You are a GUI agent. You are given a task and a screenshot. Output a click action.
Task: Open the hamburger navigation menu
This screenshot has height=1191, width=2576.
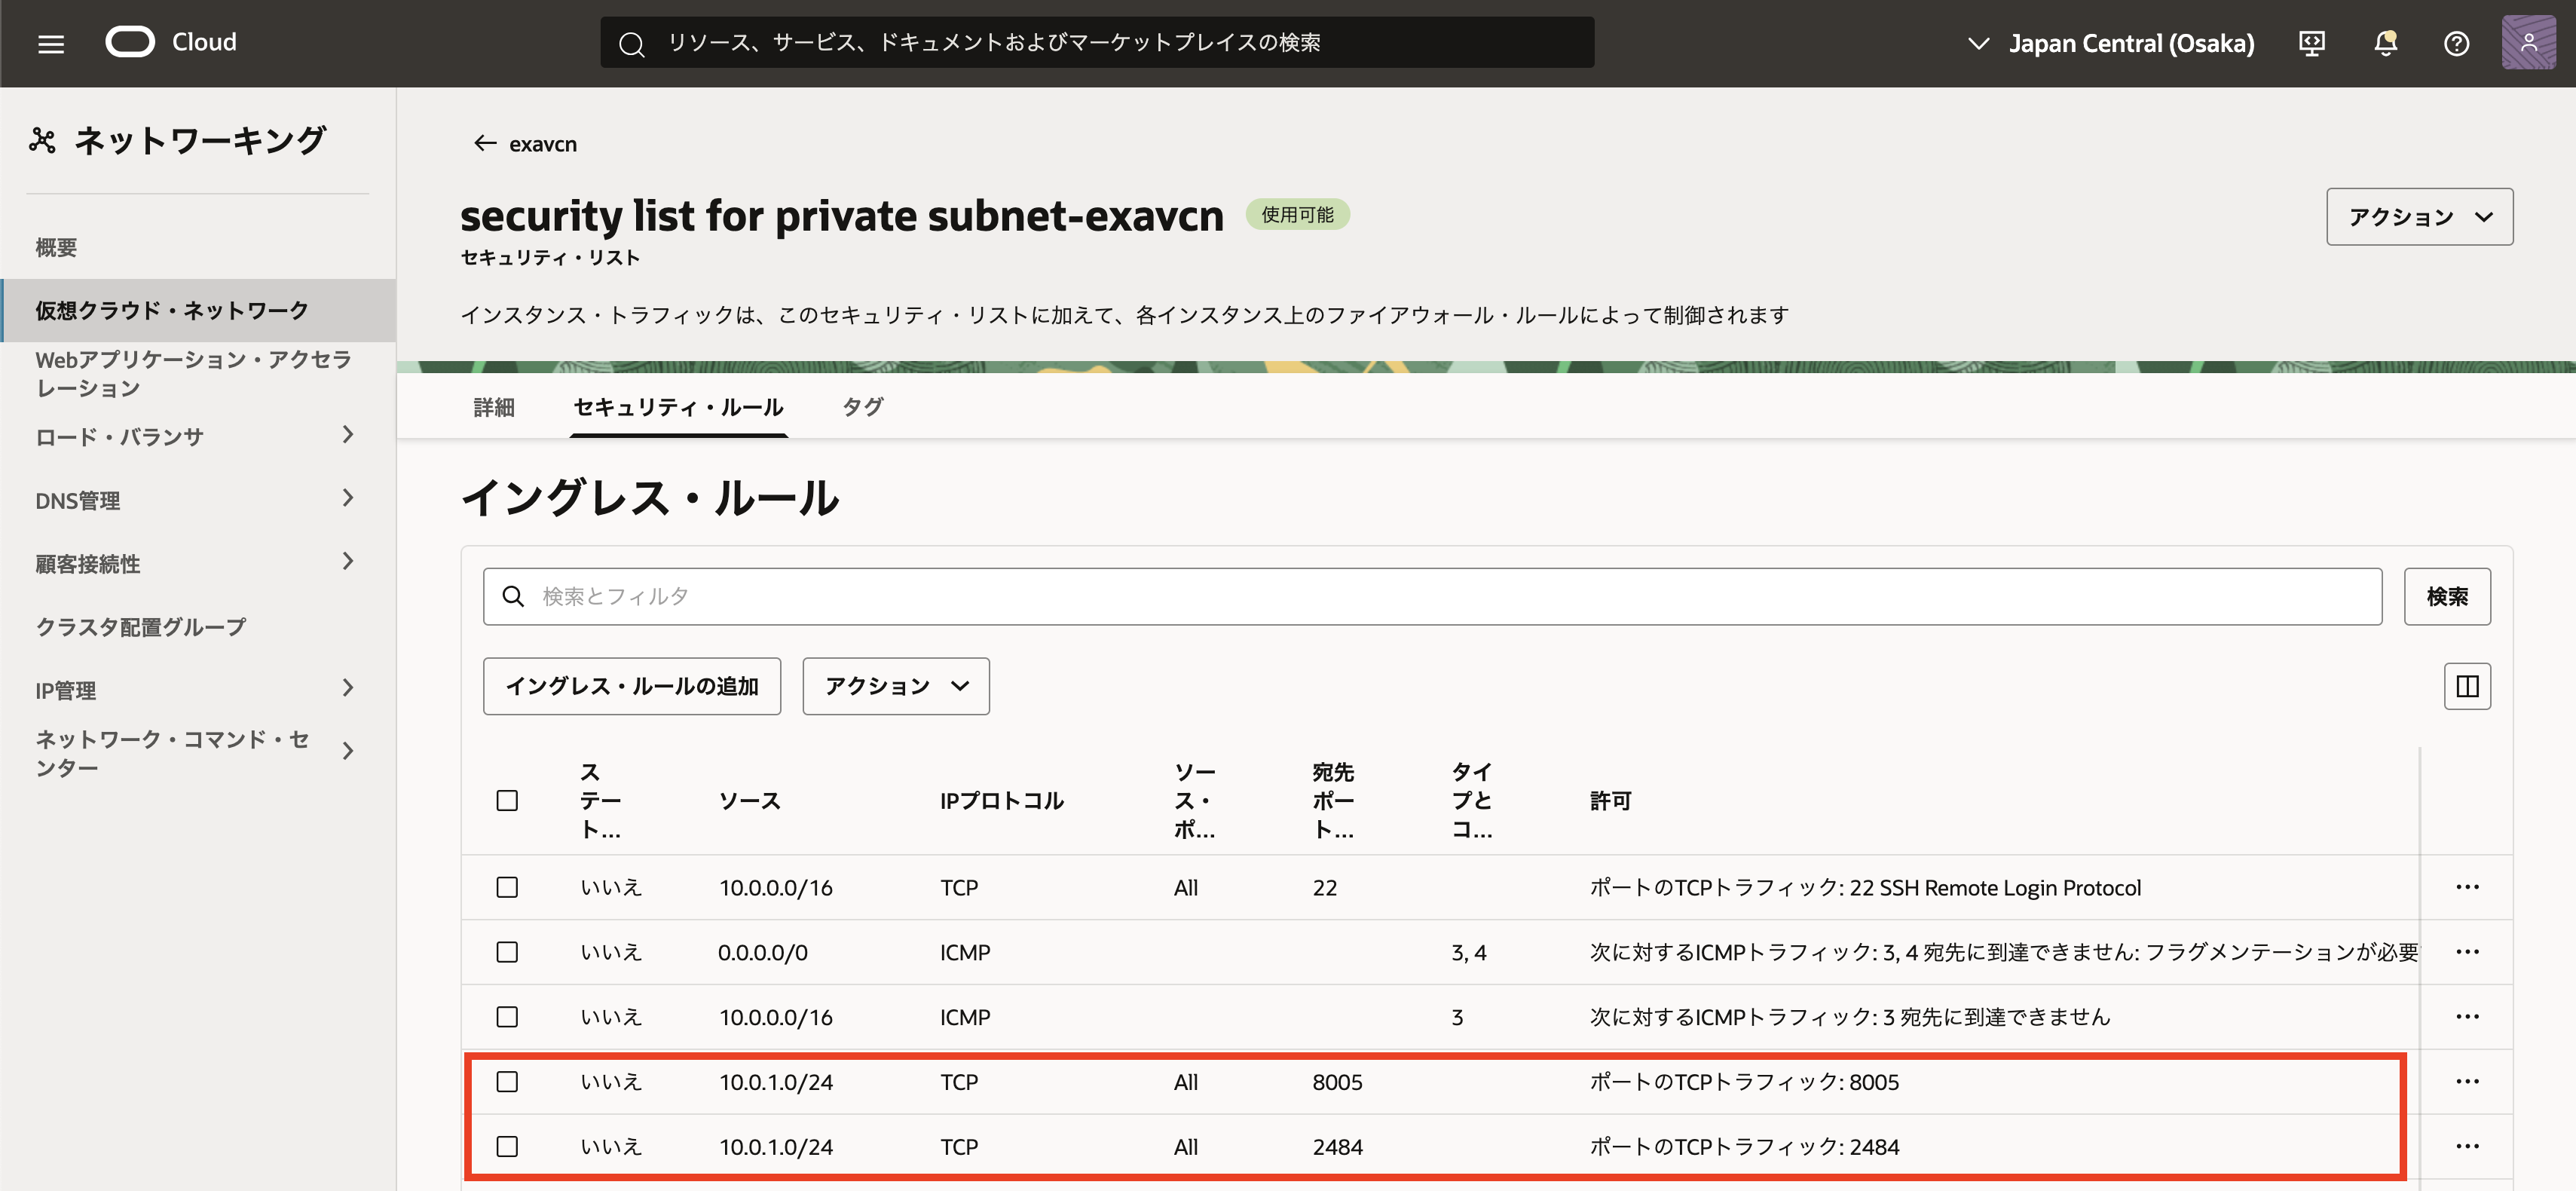[51, 43]
